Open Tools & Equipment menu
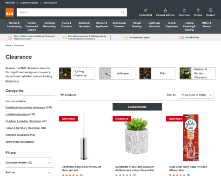 click(x=172, y=25)
